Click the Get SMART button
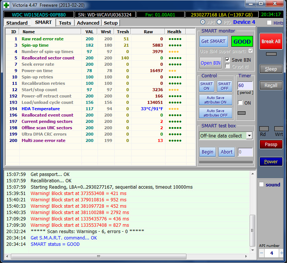This screenshot has height=263, width=287. 213,41
